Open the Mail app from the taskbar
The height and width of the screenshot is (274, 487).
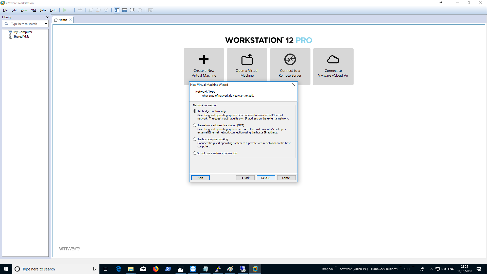[x=143, y=269]
